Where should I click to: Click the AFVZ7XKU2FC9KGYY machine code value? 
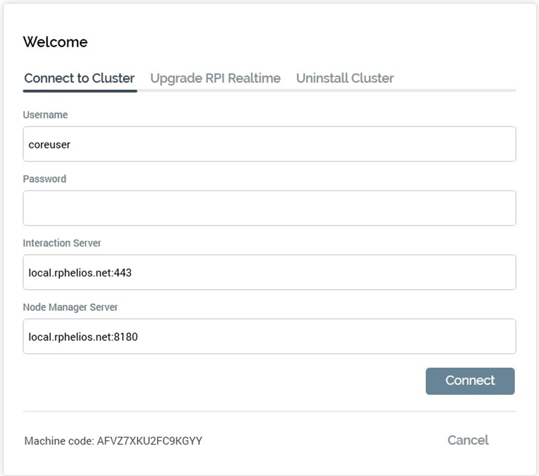click(149, 441)
